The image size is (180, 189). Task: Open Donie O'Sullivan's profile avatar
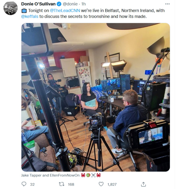click(11, 8)
